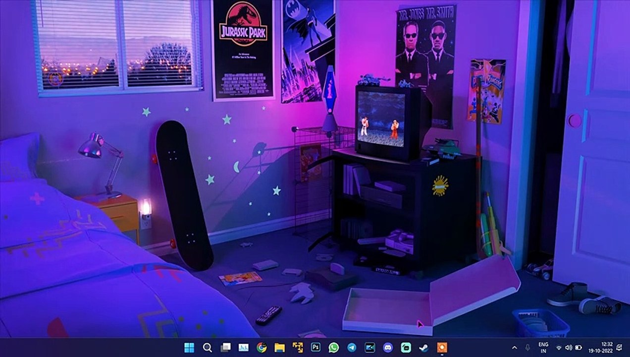Viewport: 630px width, 357px height.
Task: Click the microphone tray icon
Action: tap(527, 348)
